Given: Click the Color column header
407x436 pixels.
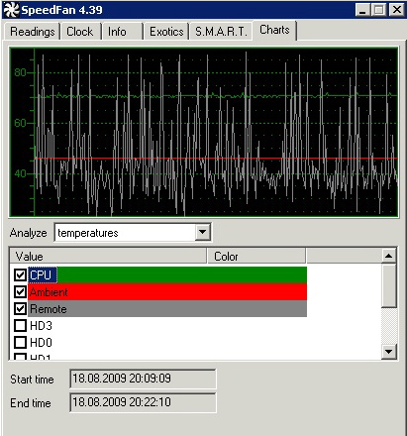Looking at the screenshot, I should [256, 257].
